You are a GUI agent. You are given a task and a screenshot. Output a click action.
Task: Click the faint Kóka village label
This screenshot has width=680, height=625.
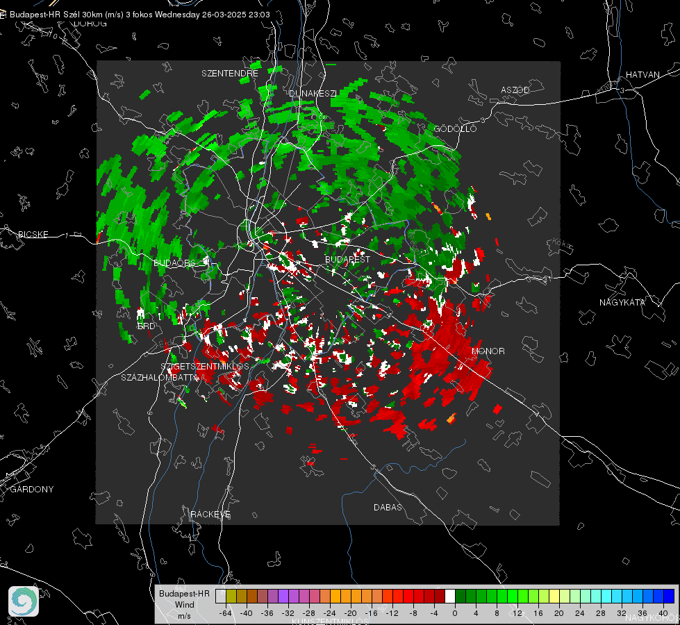coord(562,244)
